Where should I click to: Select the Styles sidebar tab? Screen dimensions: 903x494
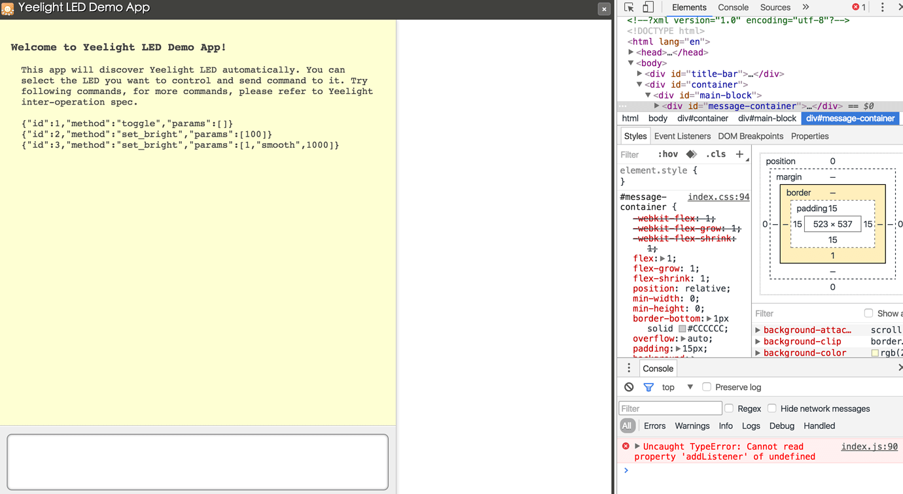click(635, 136)
